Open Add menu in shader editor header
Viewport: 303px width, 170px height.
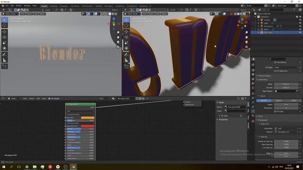tap(38, 99)
